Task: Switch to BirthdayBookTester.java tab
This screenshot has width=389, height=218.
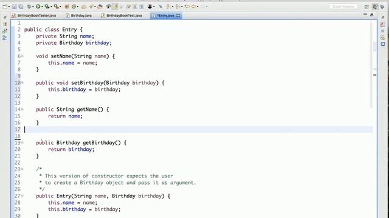Action: tap(34, 16)
